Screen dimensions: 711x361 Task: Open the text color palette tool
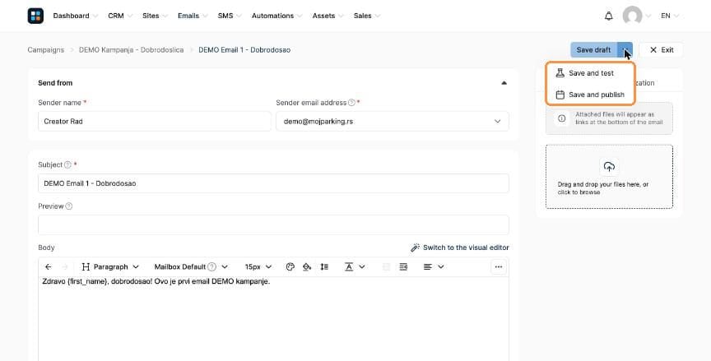tap(290, 266)
